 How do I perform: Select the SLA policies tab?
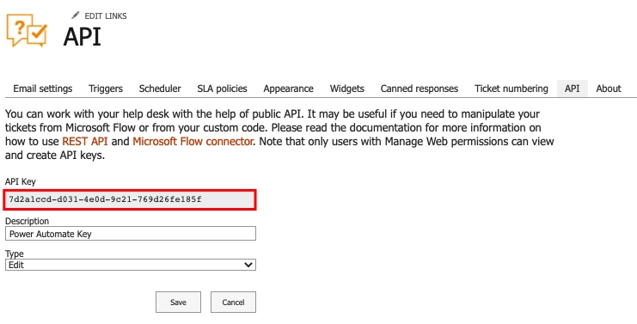[222, 89]
